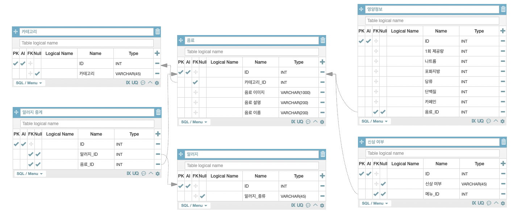
Task: Toggle AI check on 음료 table ID row
Action: click(x=188, y=72)
